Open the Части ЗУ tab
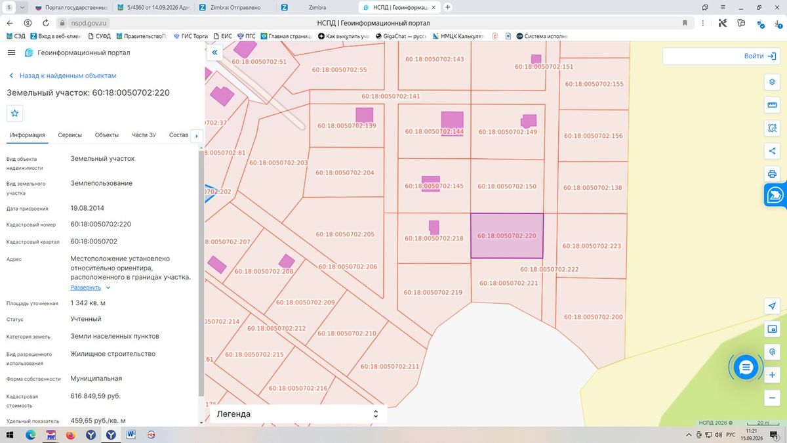 (144, 135)
